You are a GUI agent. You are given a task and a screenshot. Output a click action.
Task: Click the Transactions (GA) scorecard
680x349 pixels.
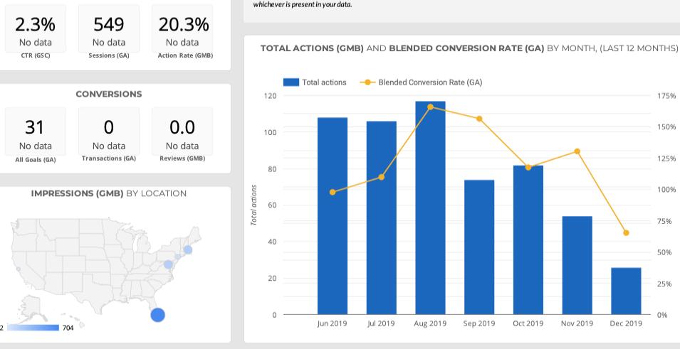(x=108, y=136)
